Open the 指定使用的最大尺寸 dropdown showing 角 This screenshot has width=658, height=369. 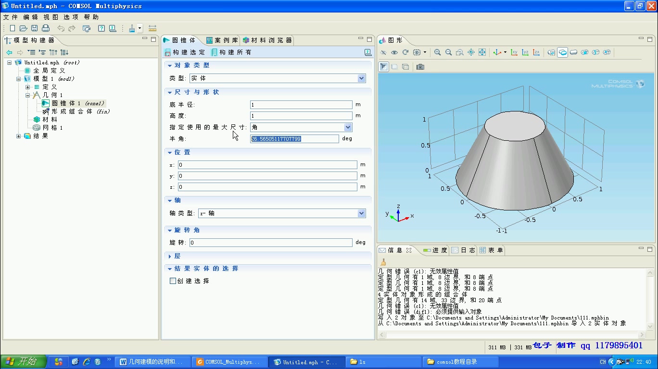point(301,127)
